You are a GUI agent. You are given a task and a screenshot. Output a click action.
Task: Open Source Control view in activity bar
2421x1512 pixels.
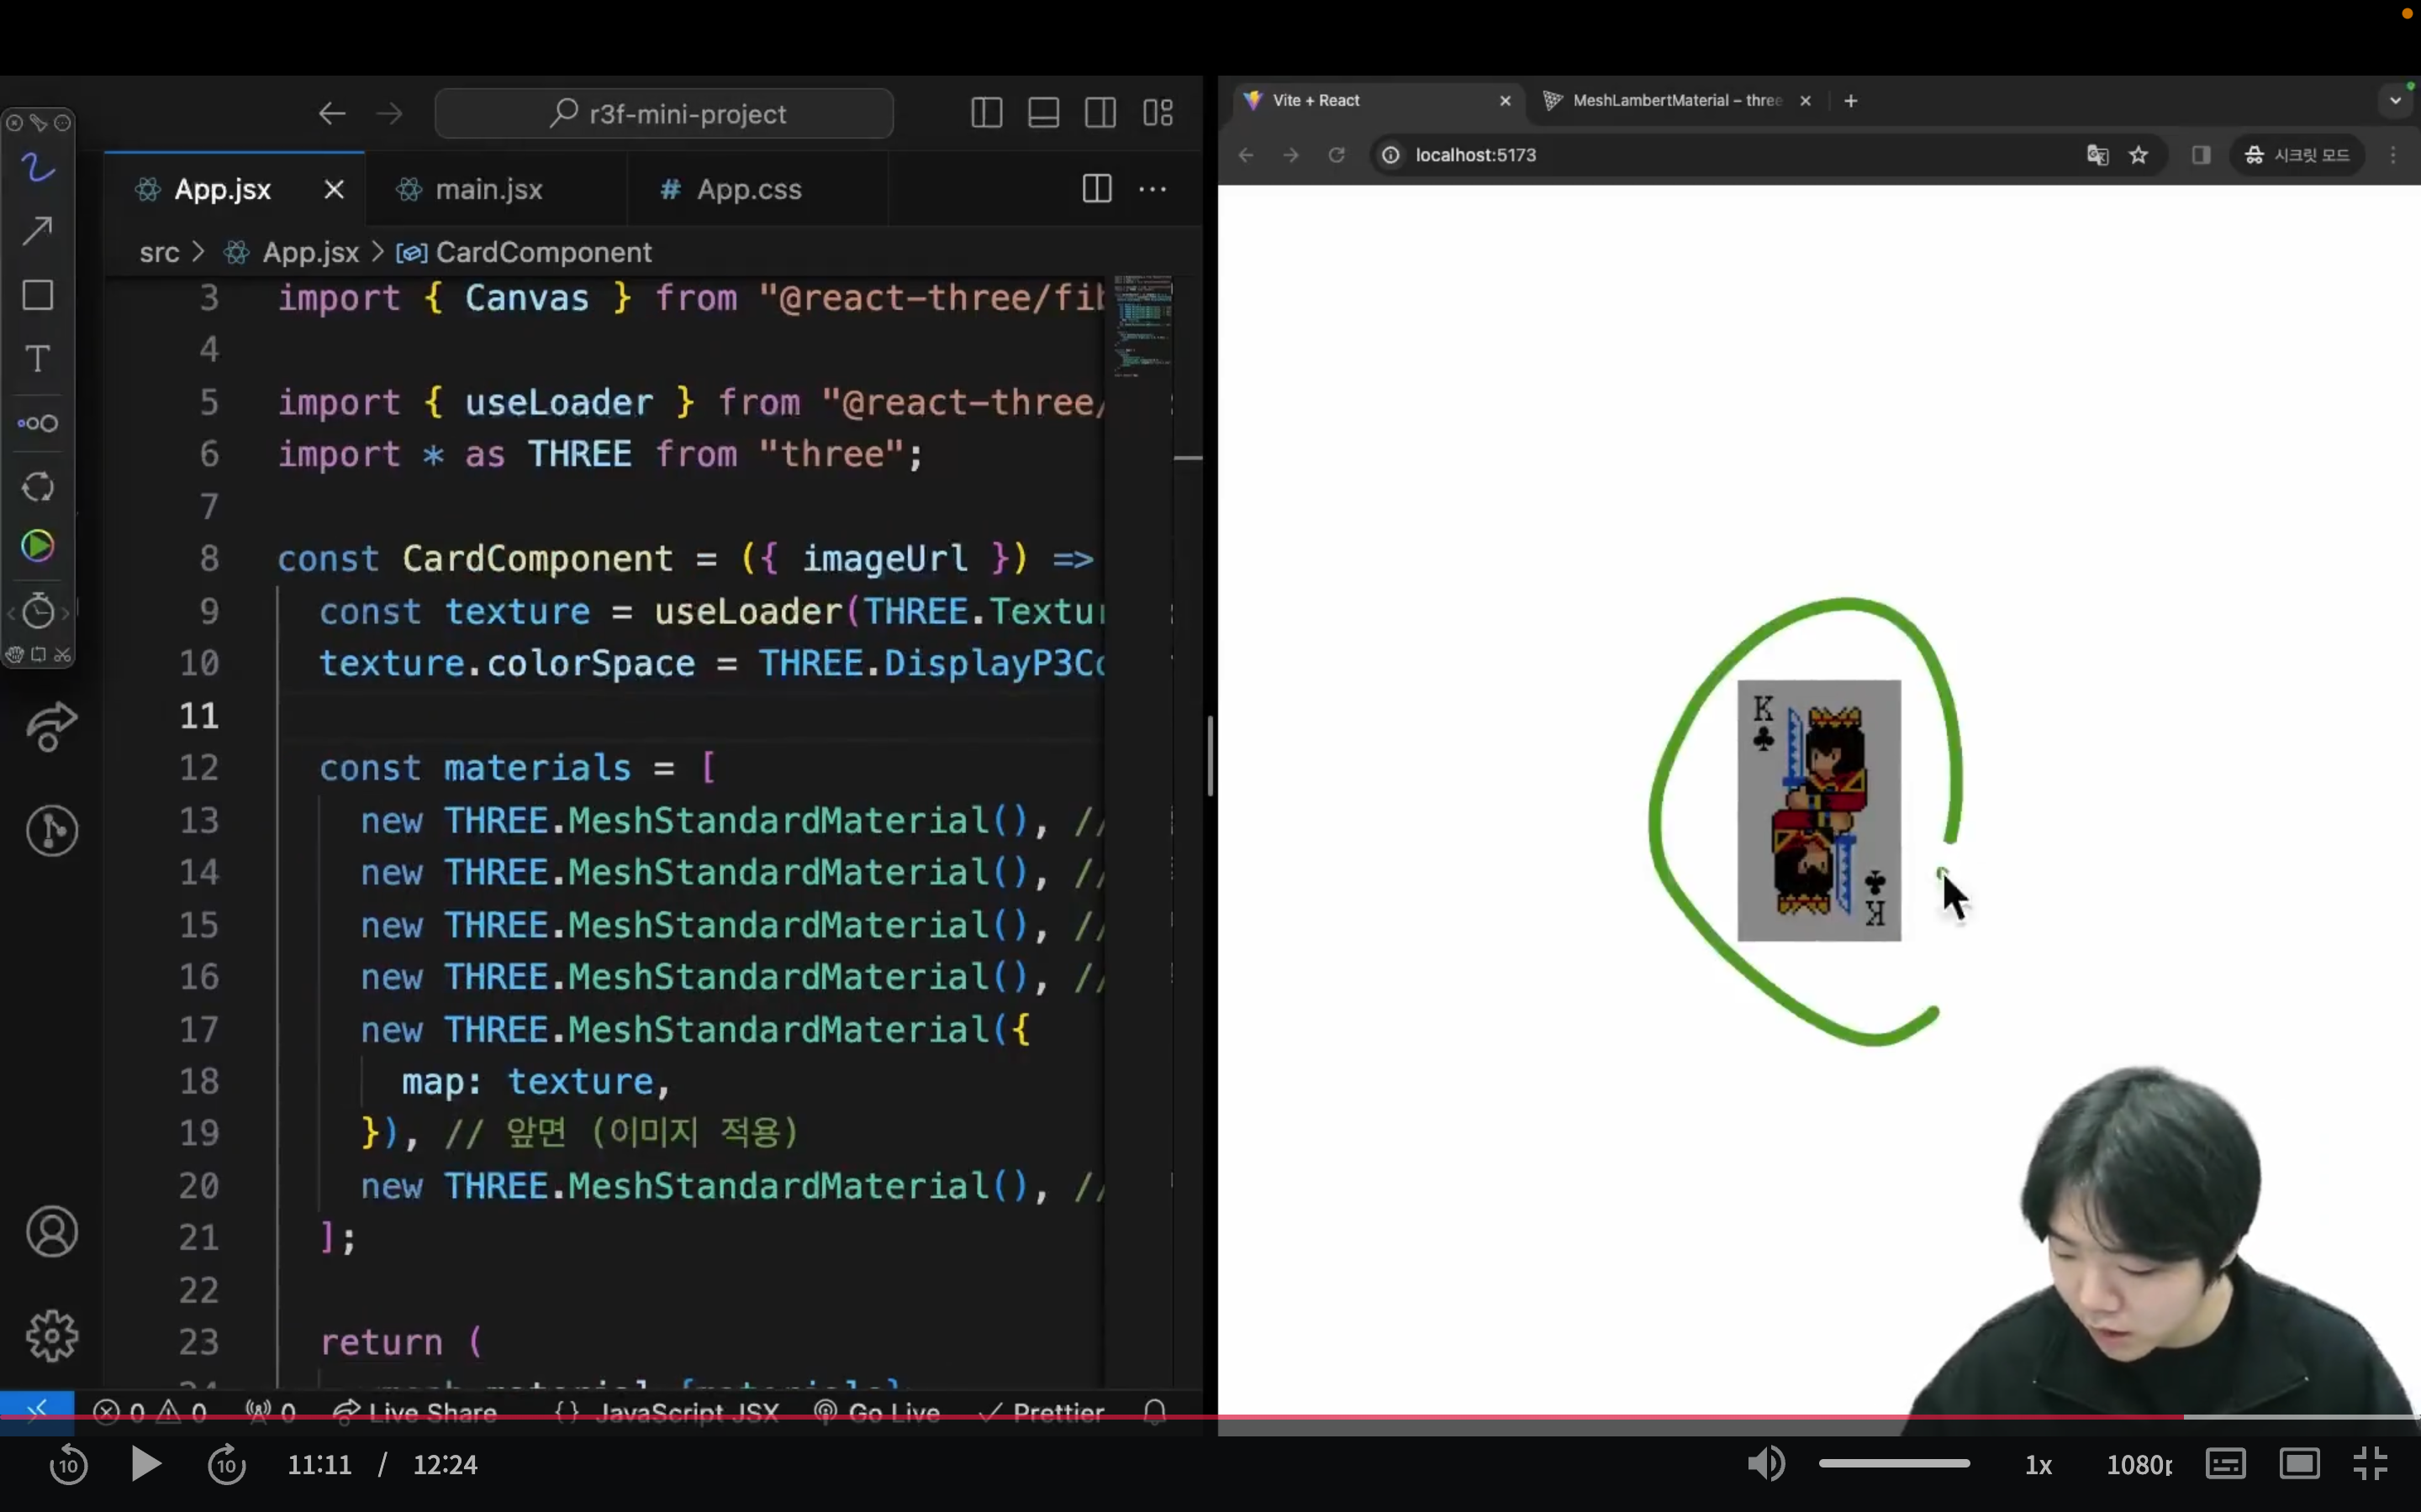[52, 830]
